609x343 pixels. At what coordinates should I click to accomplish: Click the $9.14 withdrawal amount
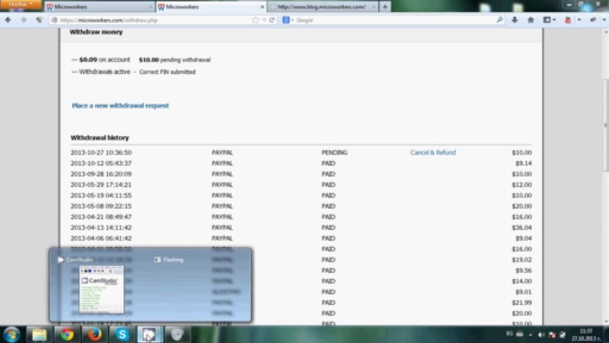coord(523,163)
